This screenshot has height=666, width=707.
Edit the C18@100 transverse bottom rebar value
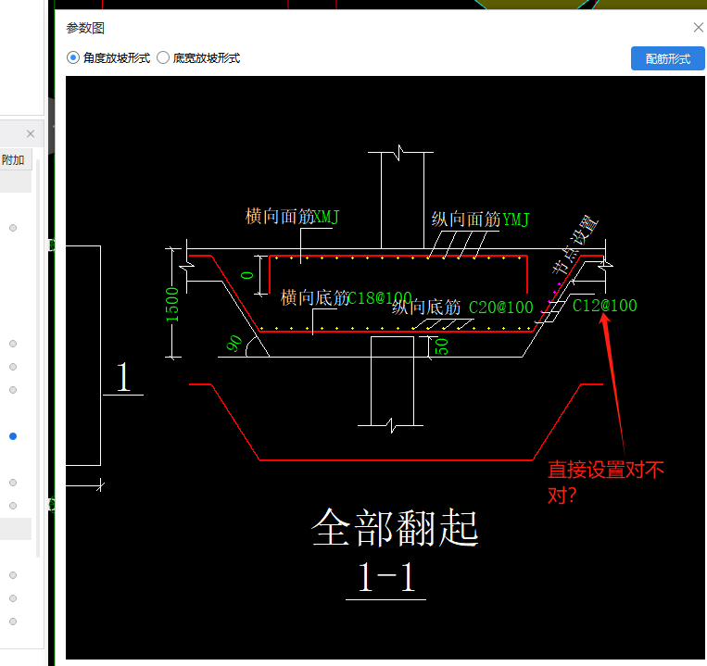[380, 298]
